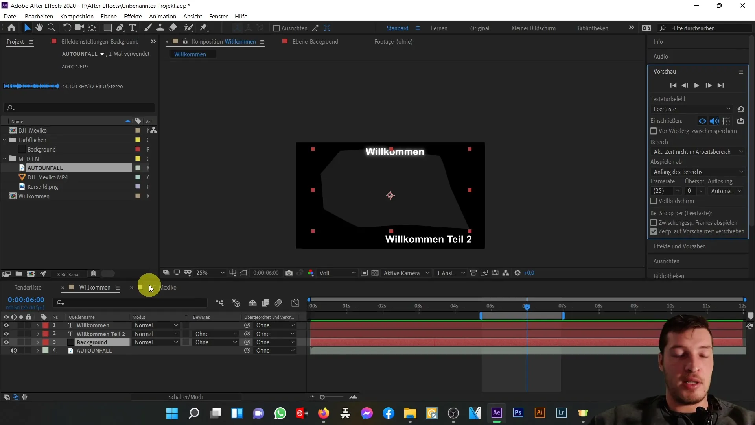Enable Zwischengesp. Frames abspielen checkbox
Screen dimensions: 755x425
(x=654, y=222)
